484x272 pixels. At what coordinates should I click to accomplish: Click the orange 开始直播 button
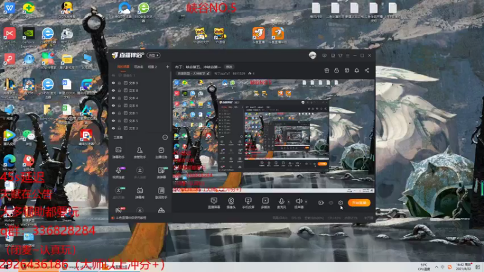point(359,202)
